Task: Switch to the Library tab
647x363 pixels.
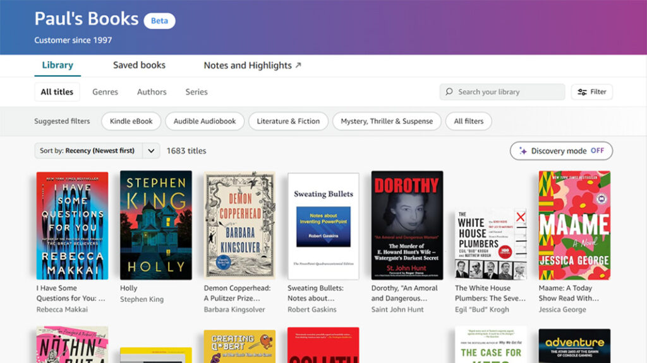Action: (x=57, y=65)
